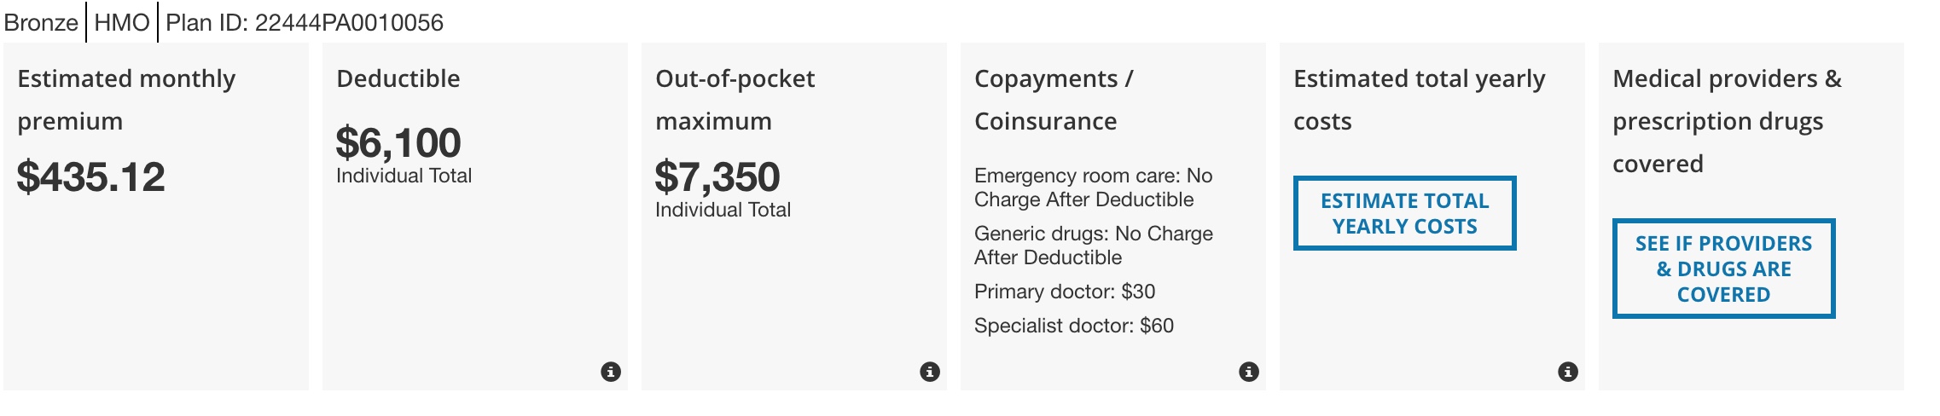Screen dimensions: 1940x416
Task: Show info for Copayments / Coinsurance card
Action: pos(1249,372)
